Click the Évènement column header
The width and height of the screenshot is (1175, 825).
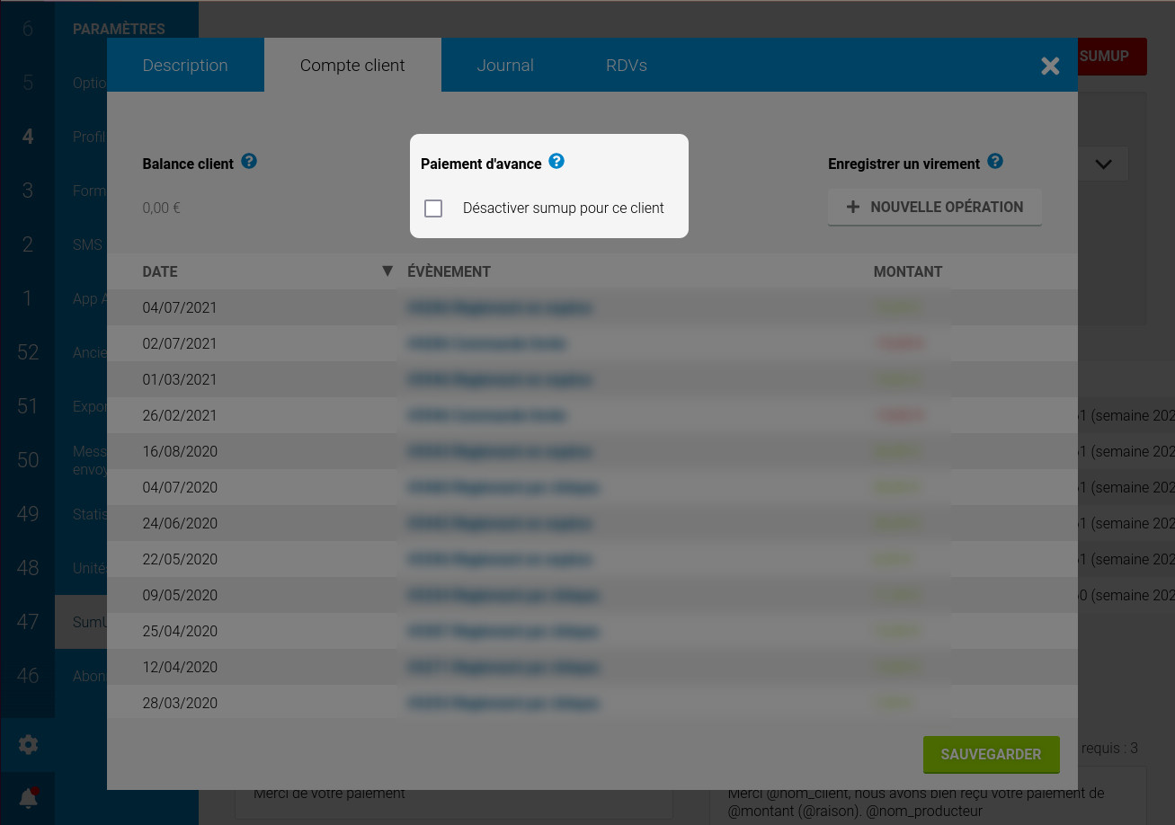click(x=449, y=271)
